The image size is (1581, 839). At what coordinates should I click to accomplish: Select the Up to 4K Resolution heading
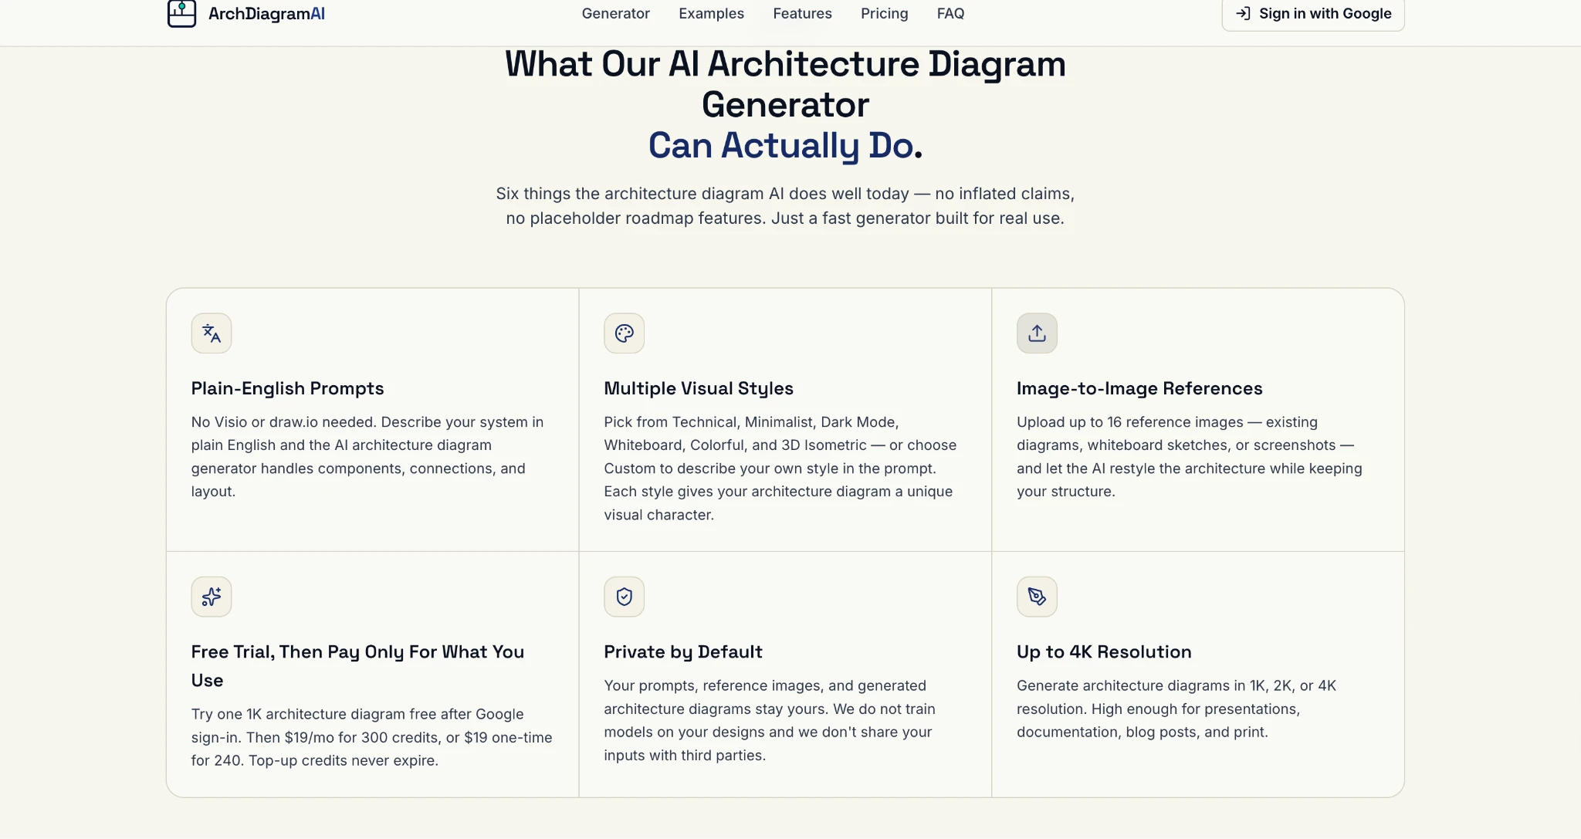coord(1104,651)
